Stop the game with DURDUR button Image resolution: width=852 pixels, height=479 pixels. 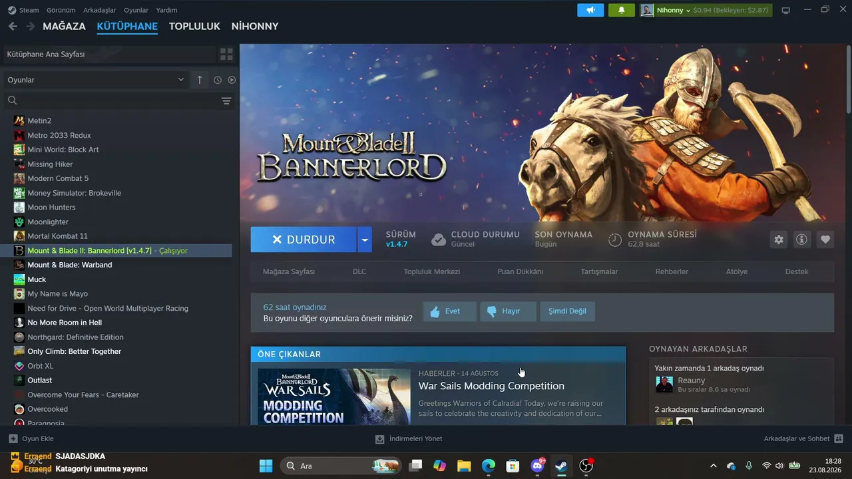tap(304, 239)
